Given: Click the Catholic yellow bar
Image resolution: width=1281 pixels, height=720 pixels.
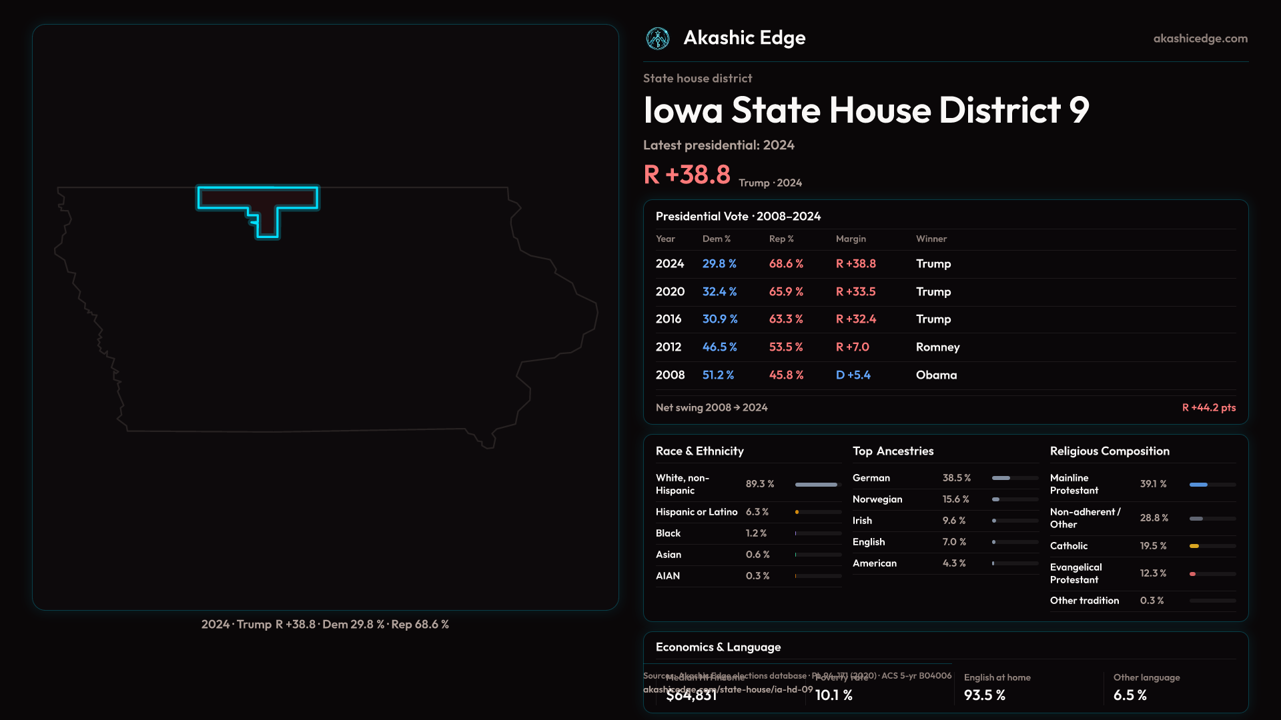Looking at the screenshot, I should point(1194,546).
